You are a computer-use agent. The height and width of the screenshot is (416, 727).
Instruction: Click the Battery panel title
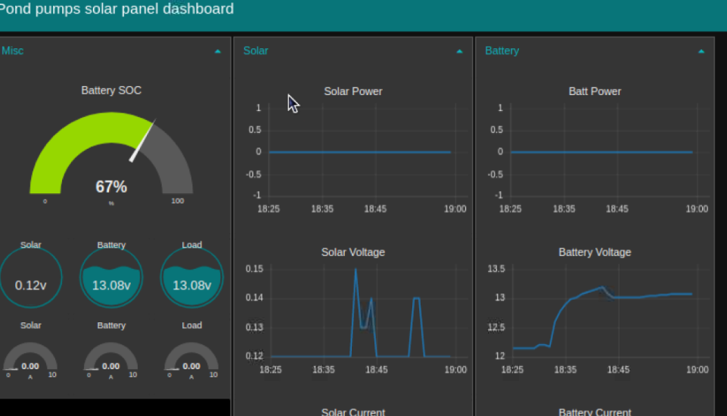pos(502,51)
